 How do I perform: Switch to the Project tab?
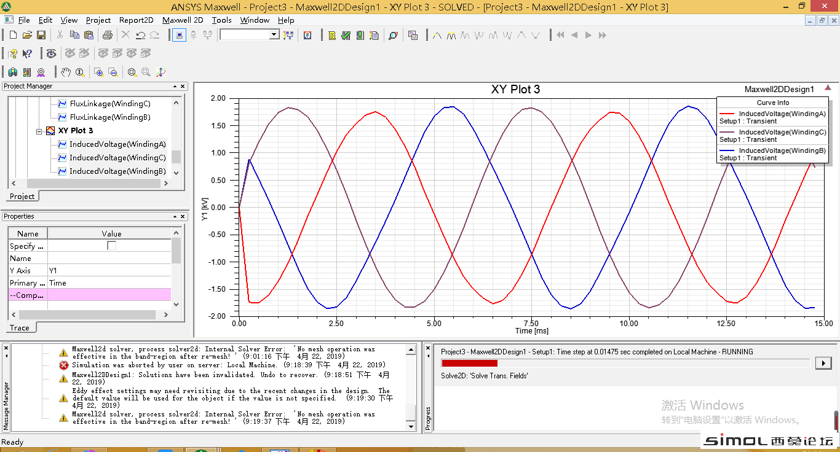tap(22, 197)
